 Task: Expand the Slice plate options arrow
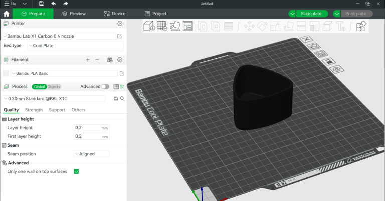[x=292, y=14]
